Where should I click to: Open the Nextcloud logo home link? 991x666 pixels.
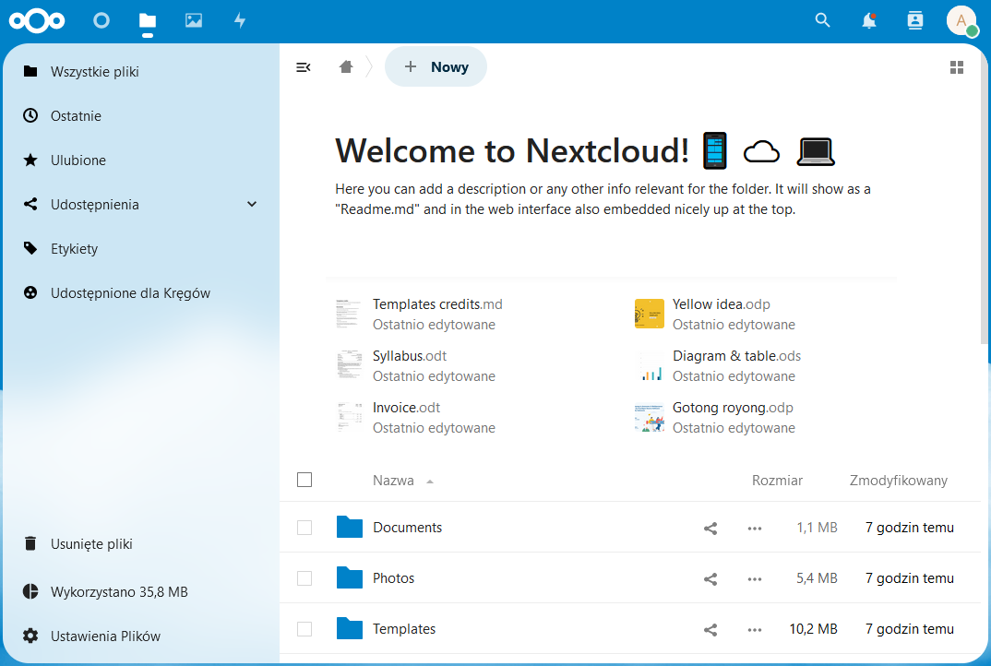click(37, 21)
